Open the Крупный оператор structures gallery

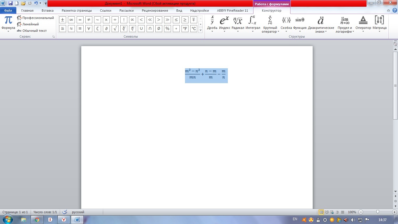pyautogui.click(x=270, y=24)
